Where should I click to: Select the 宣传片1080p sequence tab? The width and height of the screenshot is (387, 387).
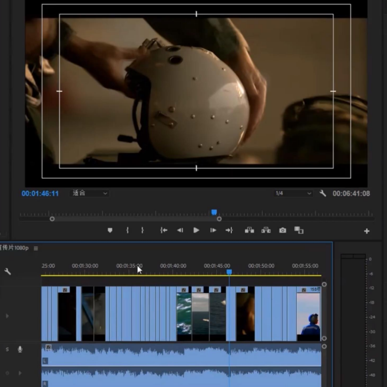coord(14,248)
